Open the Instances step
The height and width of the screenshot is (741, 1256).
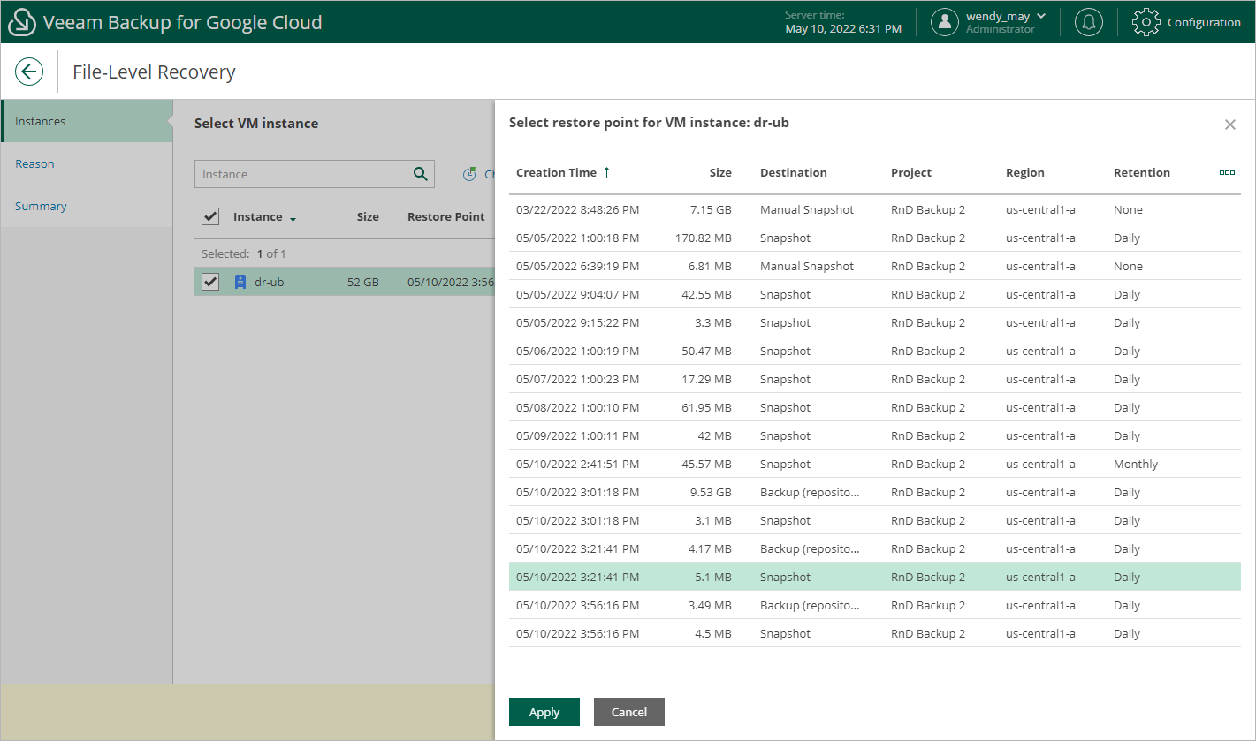(87, 121)
